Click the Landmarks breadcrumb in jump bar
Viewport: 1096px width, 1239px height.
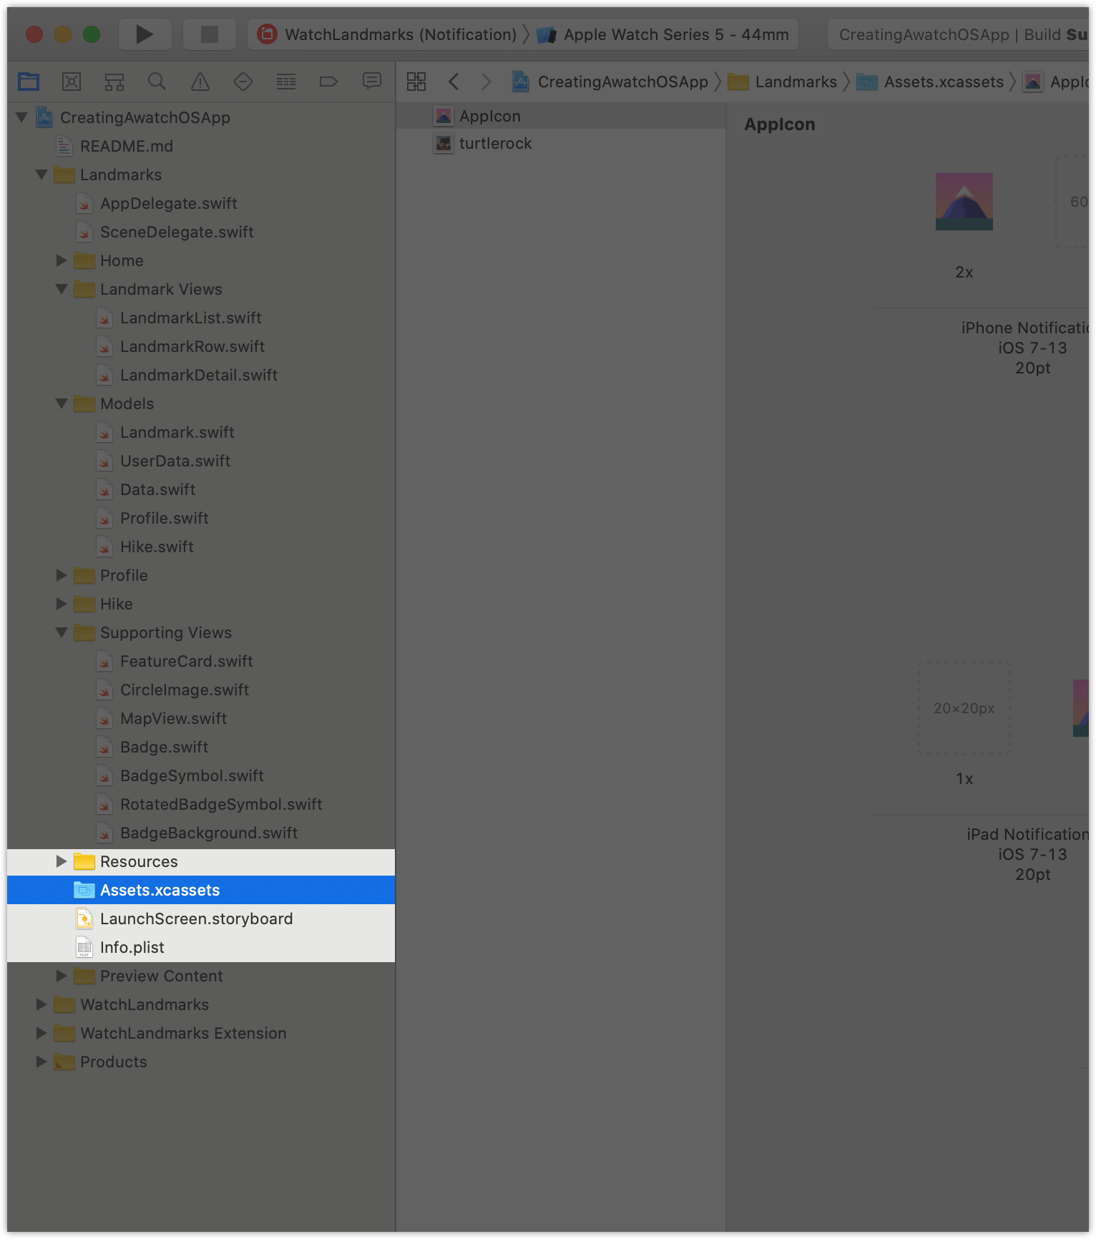[783, 82]
